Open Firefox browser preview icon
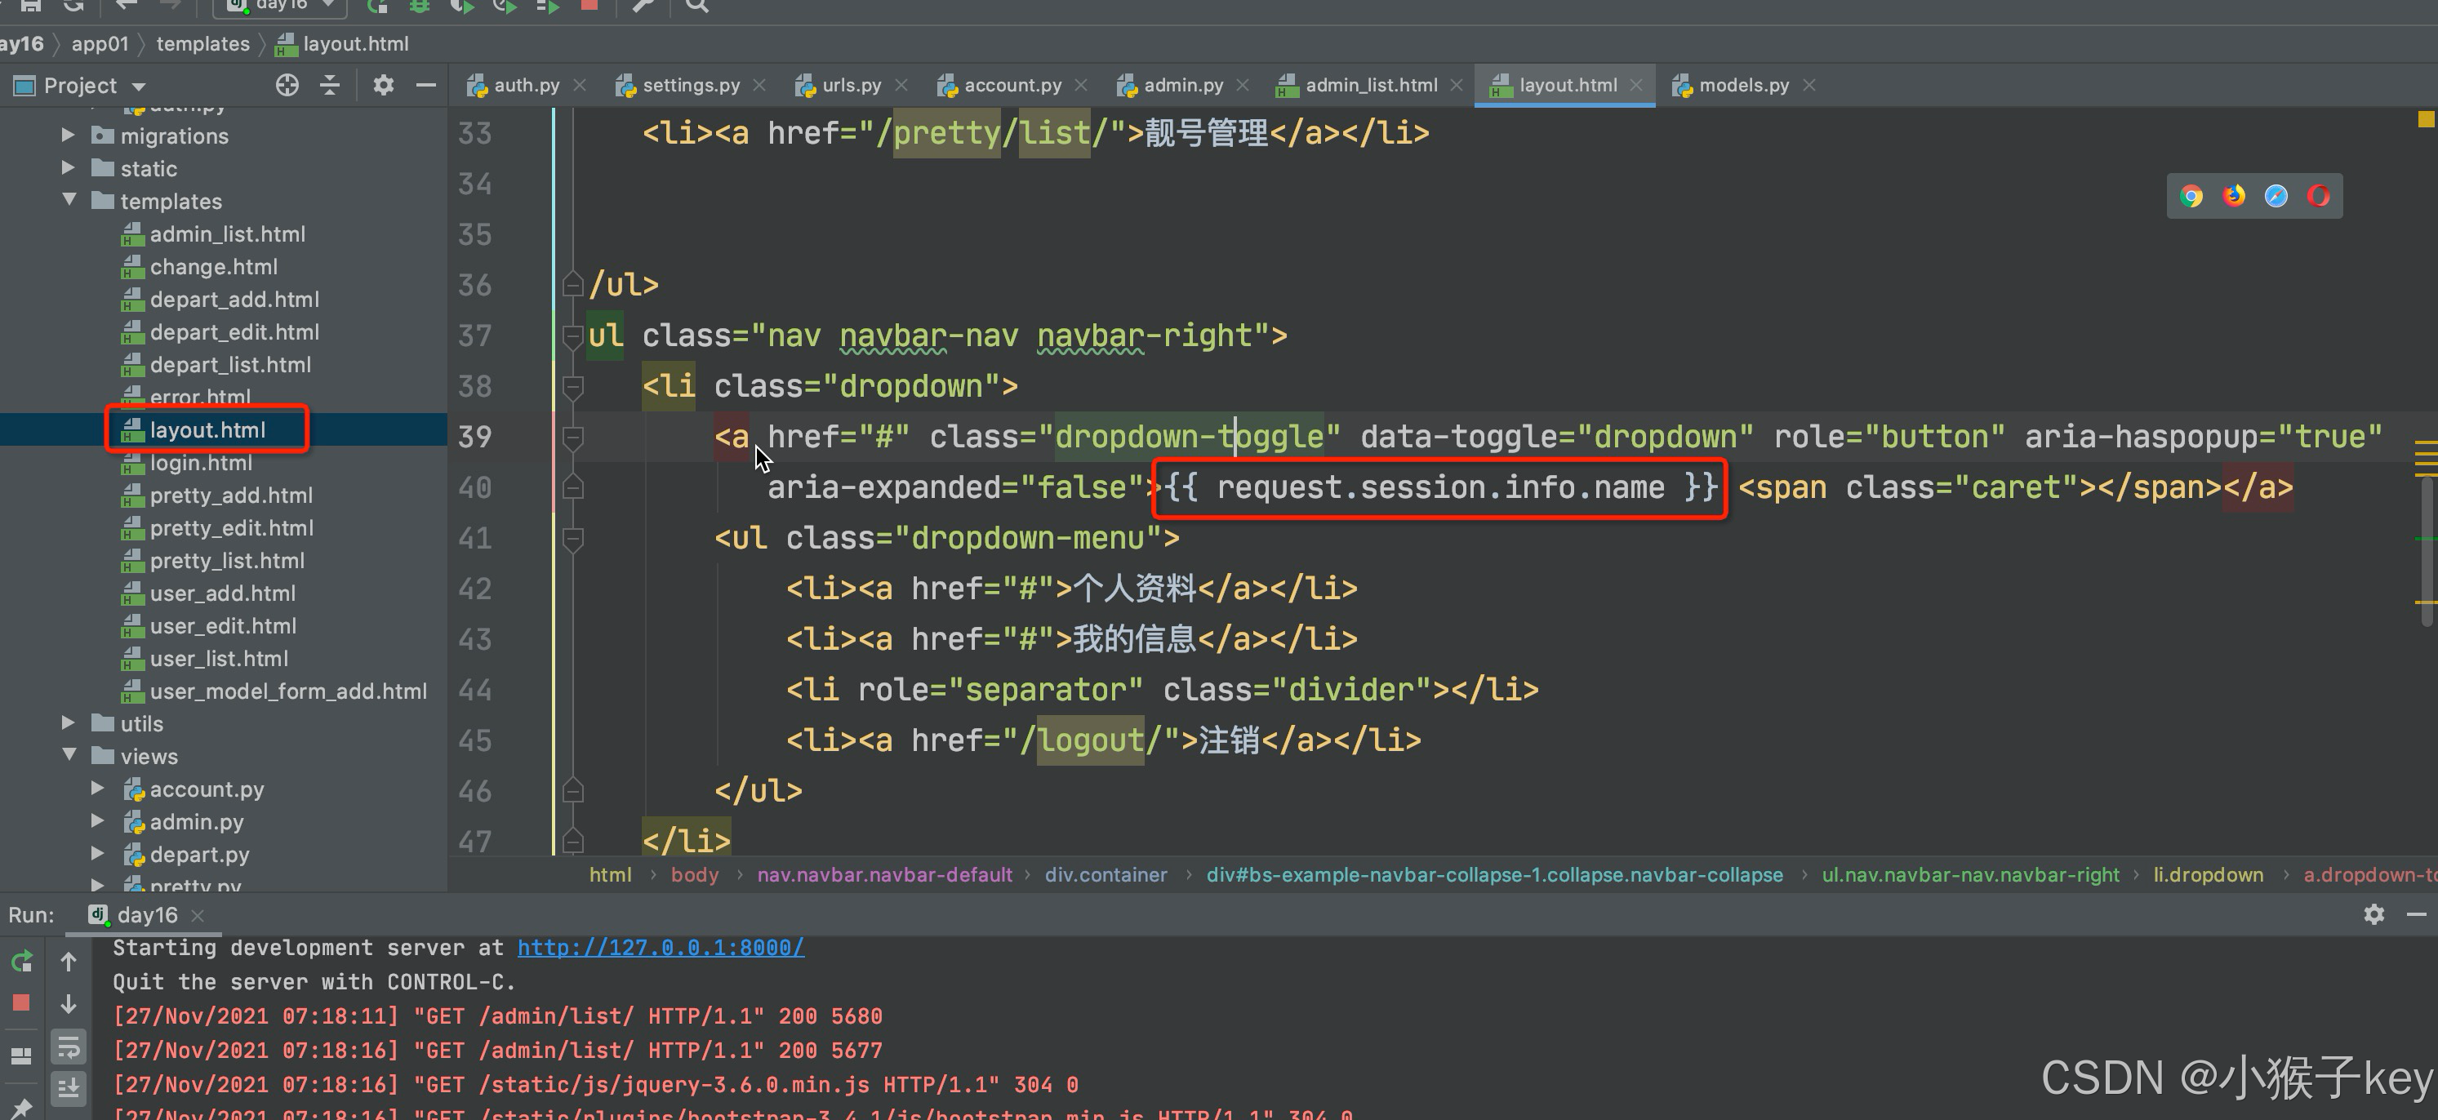The image size is (2438, 1120). [x=2234, y=196]
